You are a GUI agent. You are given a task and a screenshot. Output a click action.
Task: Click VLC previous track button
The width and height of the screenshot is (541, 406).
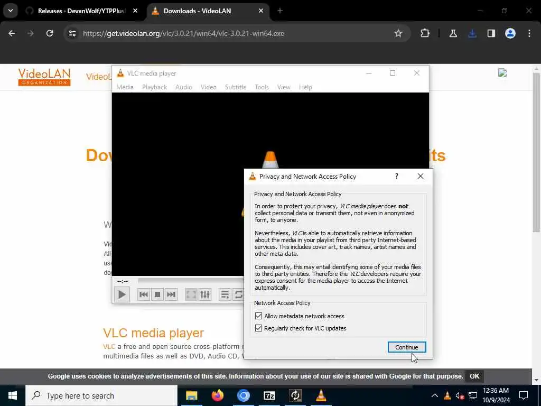tap(144, 294)
